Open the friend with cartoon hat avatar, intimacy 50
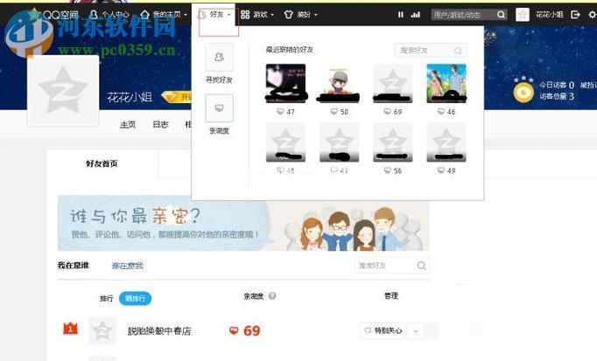The height and width of the screenshot is (361, 597). pos(340,84)
